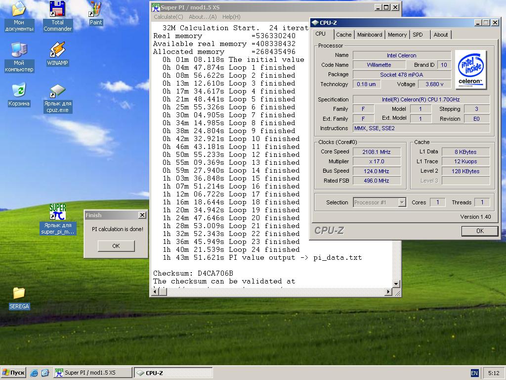Viewport: 506px width, 380px height.
Task: Click the CPU-Z title bar icon
Action: 315,23
